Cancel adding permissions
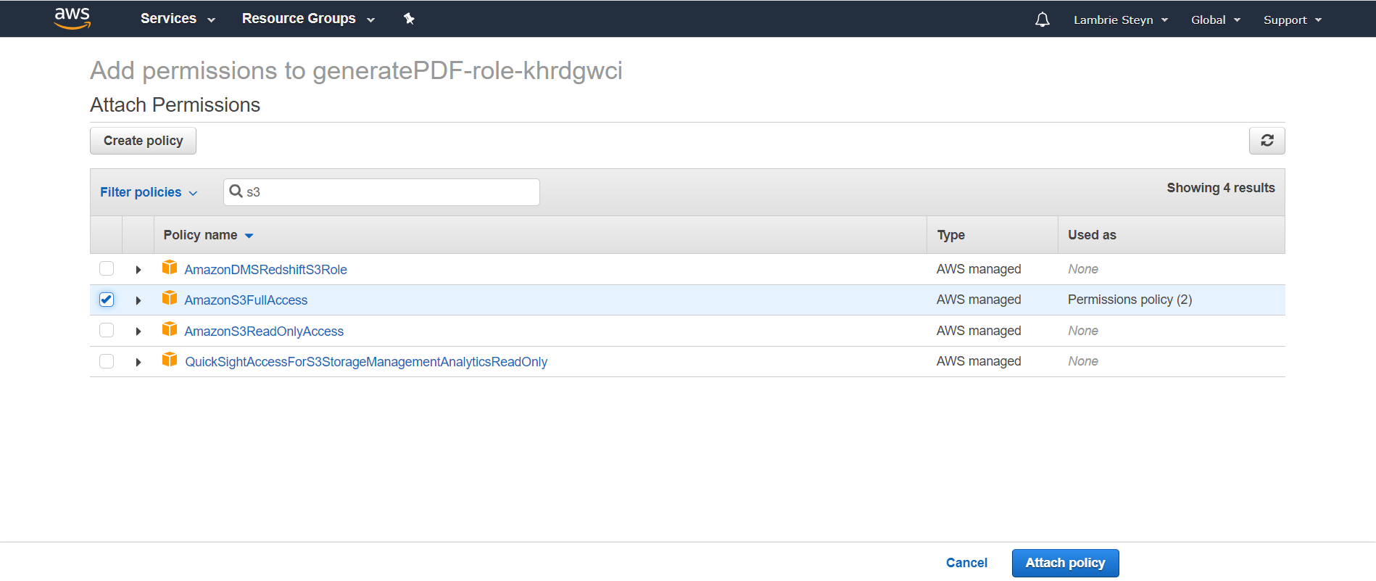1376x581 pixels. (x=966, y=563)
